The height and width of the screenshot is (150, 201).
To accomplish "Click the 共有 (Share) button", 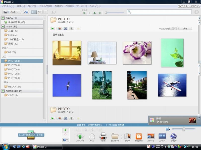I will (x=185, y=29).
